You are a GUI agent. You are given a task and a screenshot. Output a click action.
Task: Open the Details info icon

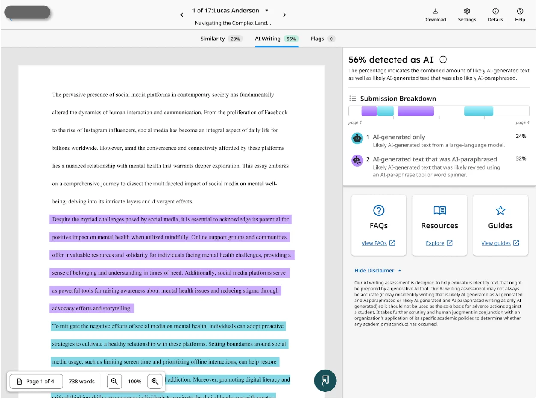pos(495,11)
